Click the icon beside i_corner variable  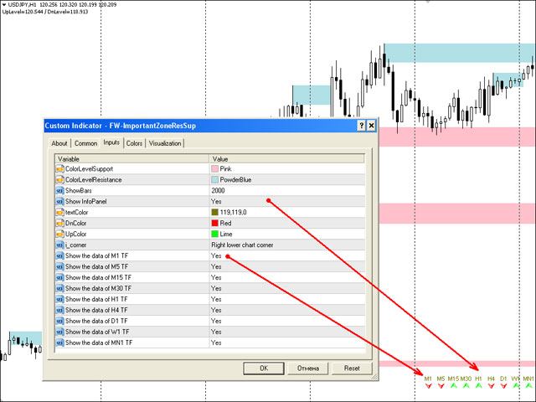(x=59, y=245)
